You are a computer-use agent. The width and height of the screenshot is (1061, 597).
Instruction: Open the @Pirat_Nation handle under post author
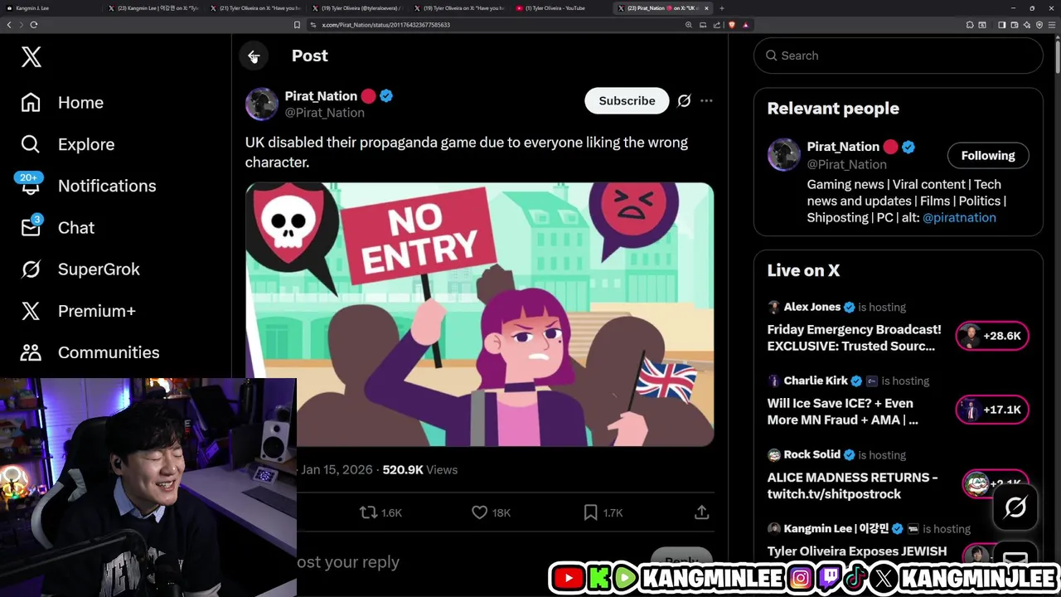(x=324, y=113)
